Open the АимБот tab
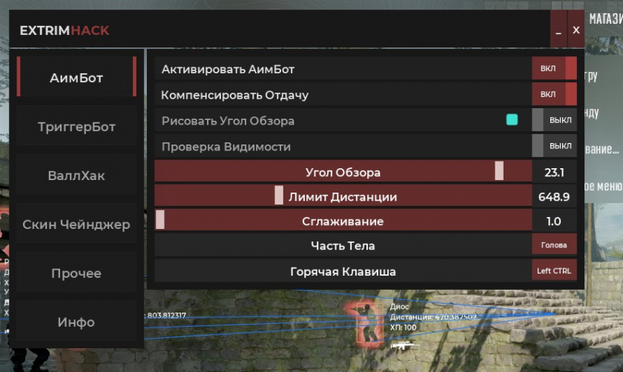 coord(76,76)
